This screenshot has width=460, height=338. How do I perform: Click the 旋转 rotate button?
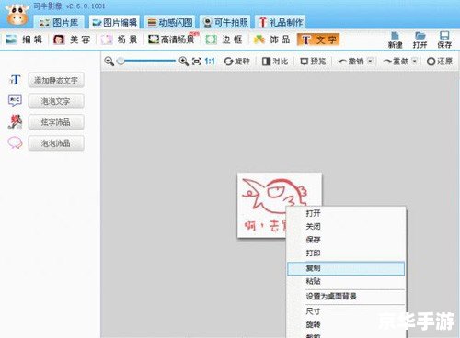click(x=236, y=62)
